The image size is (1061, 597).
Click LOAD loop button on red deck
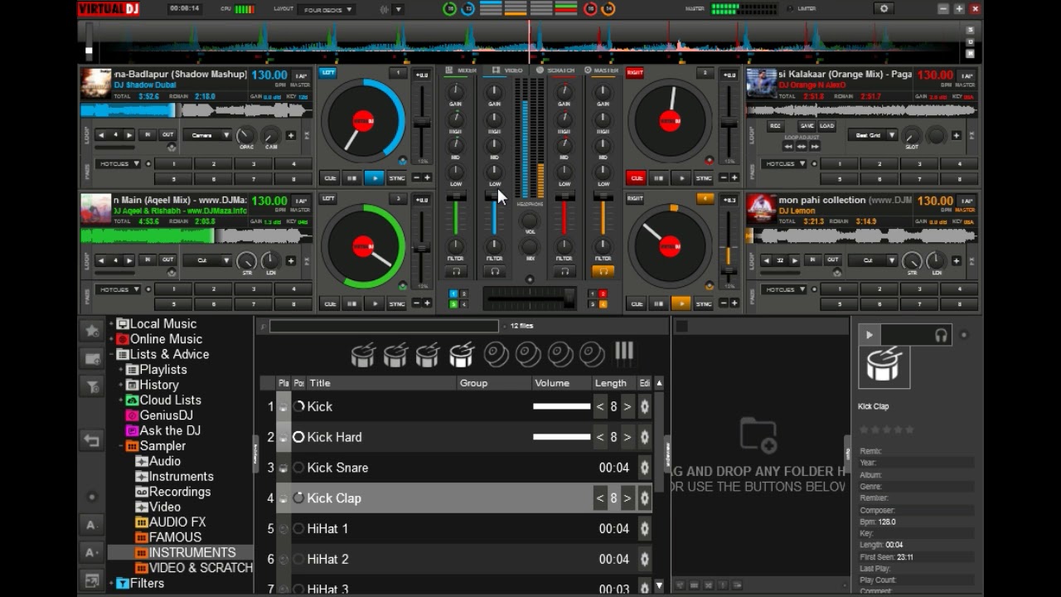pos(826,126)
